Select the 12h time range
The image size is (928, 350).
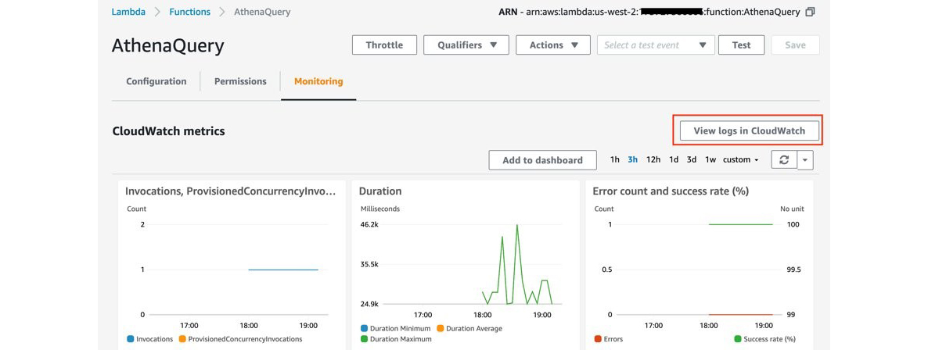[x=653, y=159]
